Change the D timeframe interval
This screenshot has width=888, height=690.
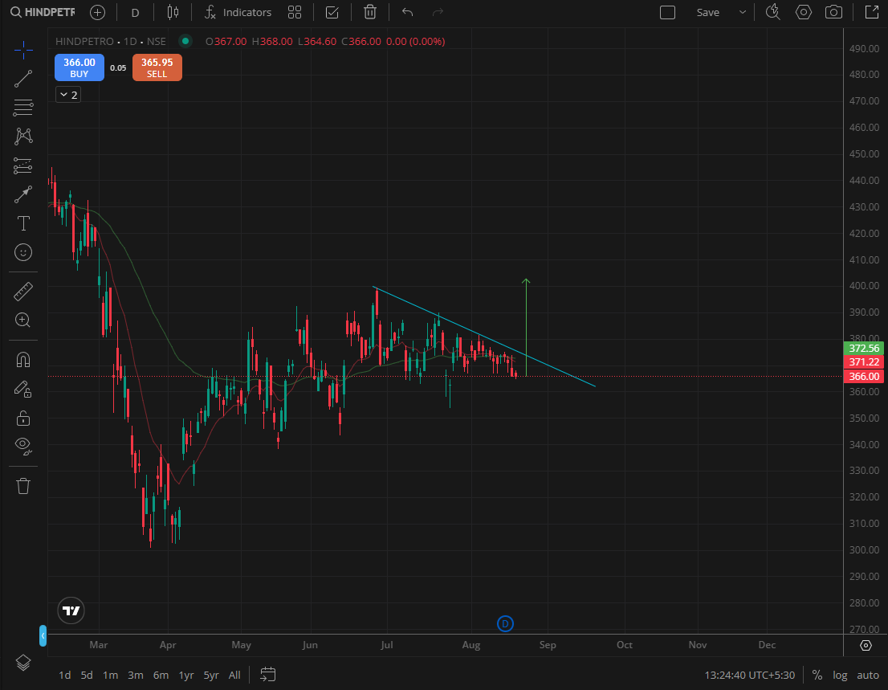(x=136, y=12)
